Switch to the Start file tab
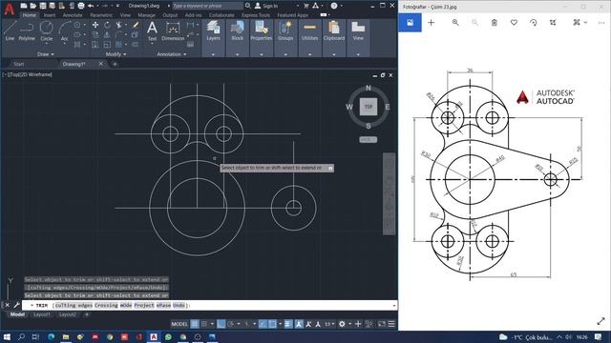This screenshot has height=343, width=611. pos(19,64)
